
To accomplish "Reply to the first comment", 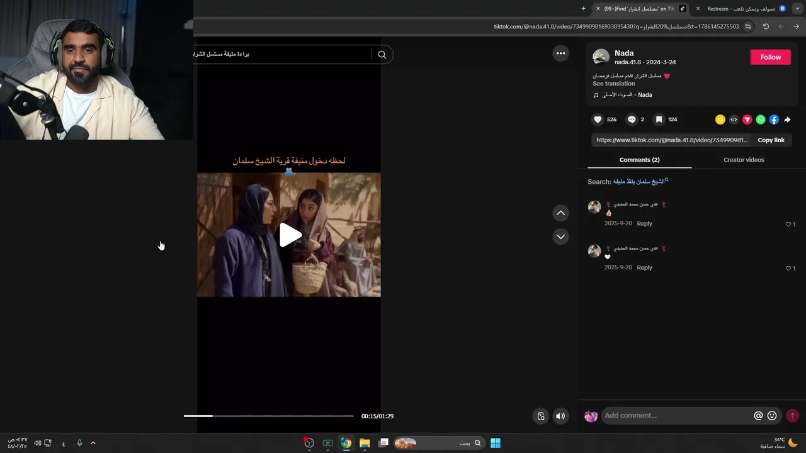I will pyautogui.click(x=644, y=223).
